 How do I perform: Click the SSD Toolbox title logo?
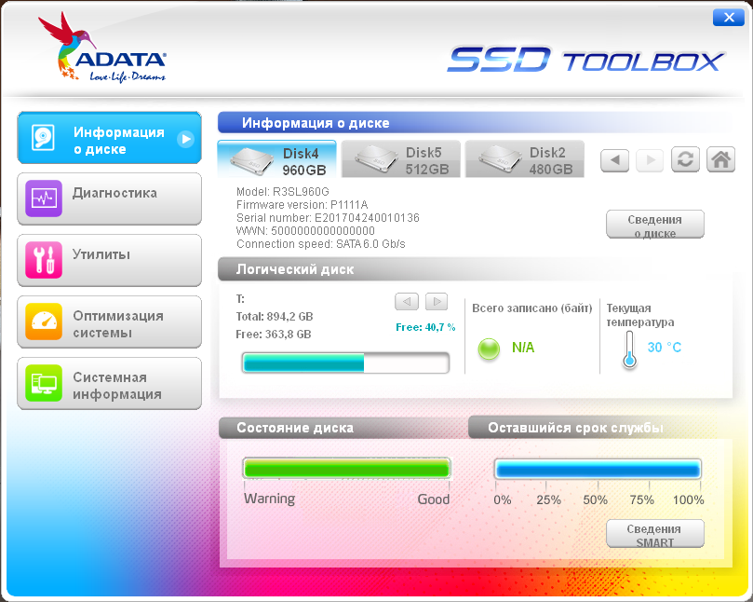tap(585, 59)
